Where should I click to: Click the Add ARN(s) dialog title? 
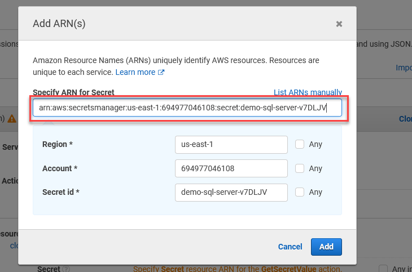pos(59,24)
